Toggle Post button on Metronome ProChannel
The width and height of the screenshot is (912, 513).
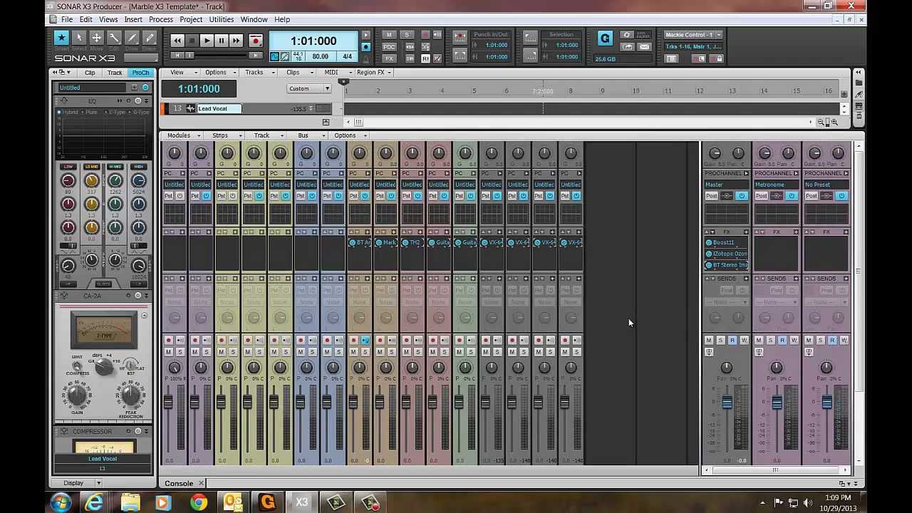(x=761, y=196)
